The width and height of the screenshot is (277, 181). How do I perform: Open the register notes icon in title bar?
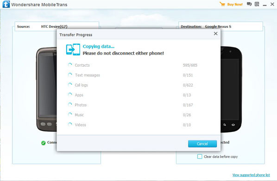click(x=257, y=4)
